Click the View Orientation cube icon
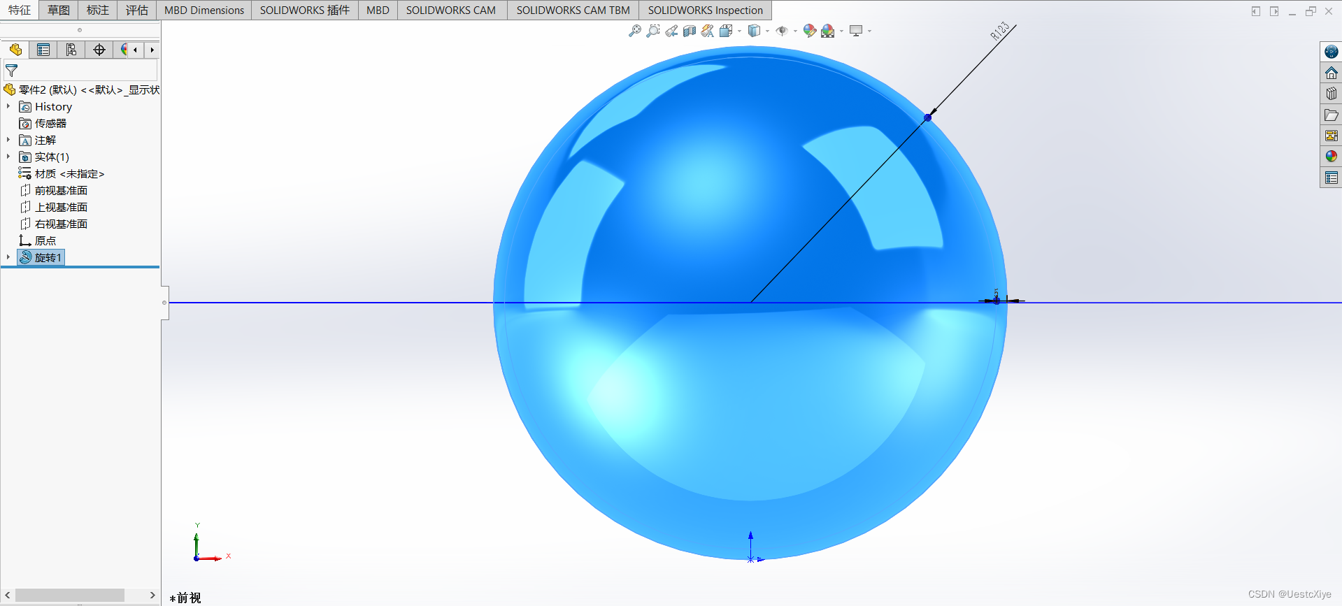 click(726, 31)
